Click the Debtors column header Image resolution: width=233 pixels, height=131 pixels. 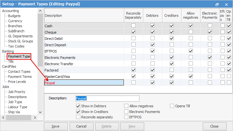coord(152,16)
